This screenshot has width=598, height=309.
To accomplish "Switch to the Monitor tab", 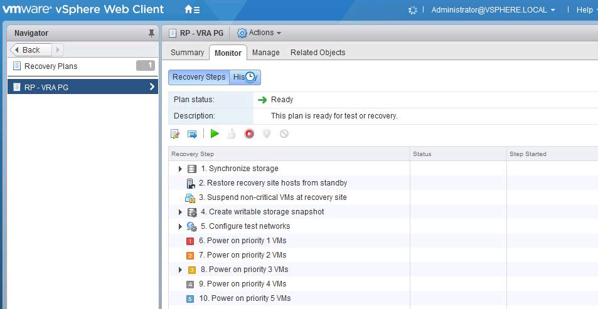I will click(x=228, y=53).
